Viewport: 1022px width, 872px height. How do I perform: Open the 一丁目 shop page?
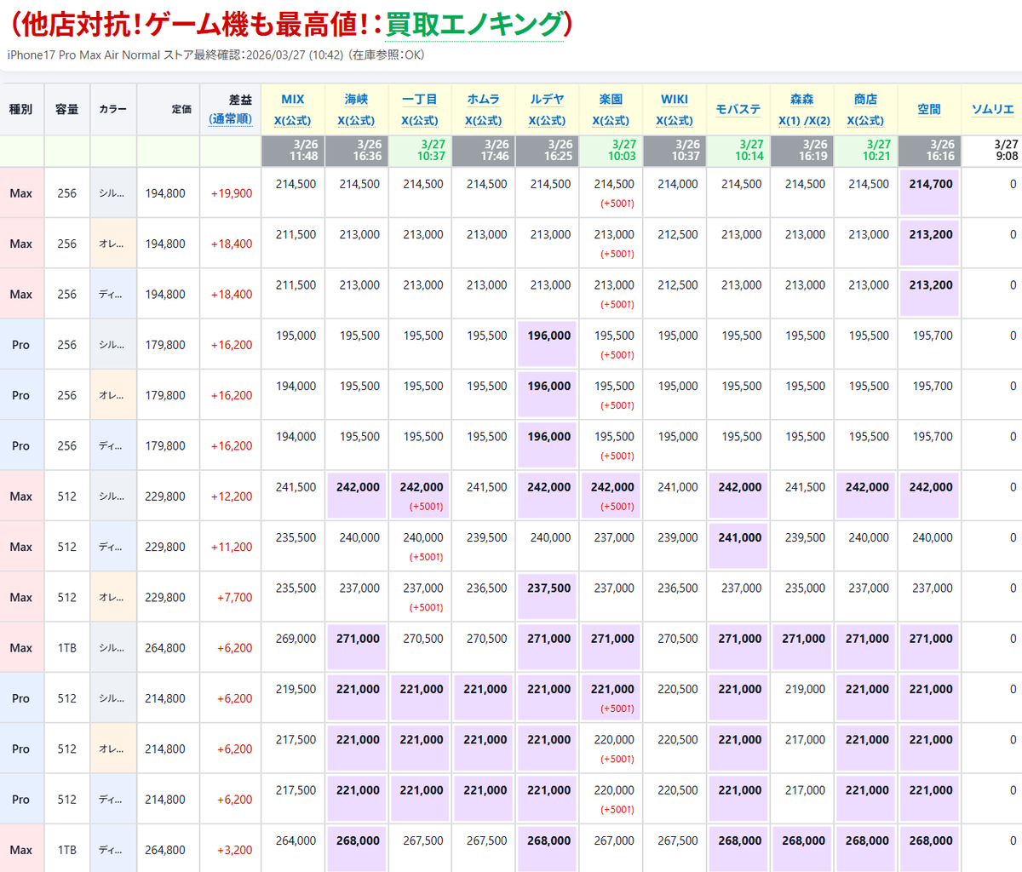[x=420, y=98]
